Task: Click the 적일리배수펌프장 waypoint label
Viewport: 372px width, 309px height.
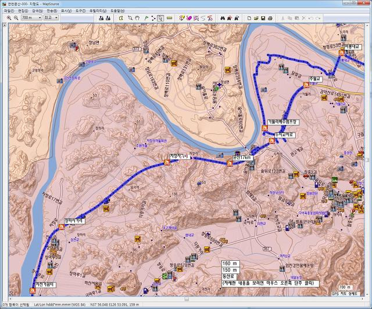Action: [283, 122]
